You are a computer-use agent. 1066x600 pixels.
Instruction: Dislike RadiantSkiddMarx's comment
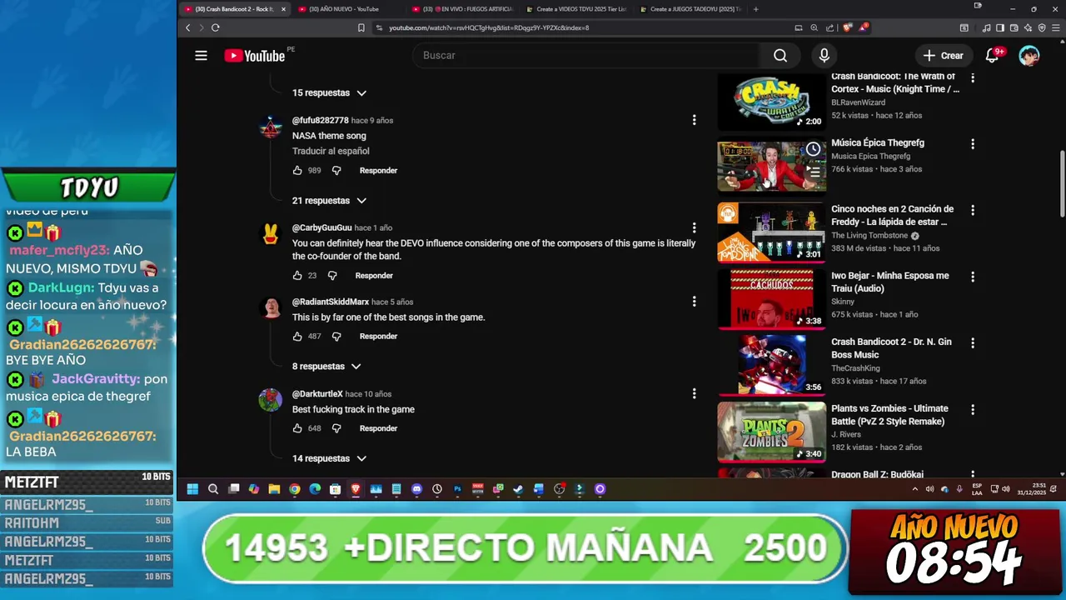click(336, 336)
